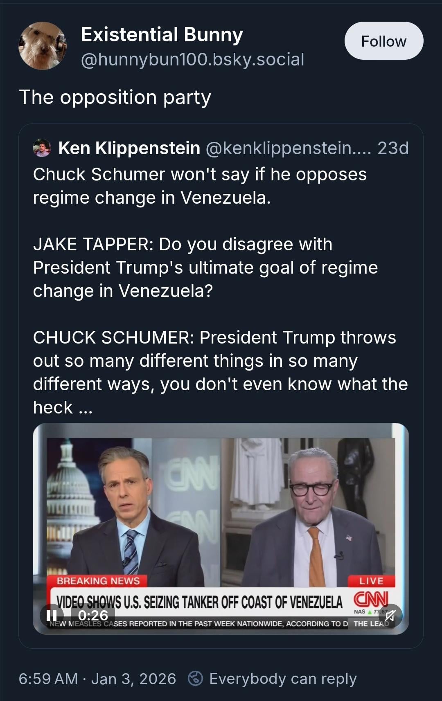The image size is (442, 701).
Task: Select the post text "The opposition party"
Action: coord(115,97)
